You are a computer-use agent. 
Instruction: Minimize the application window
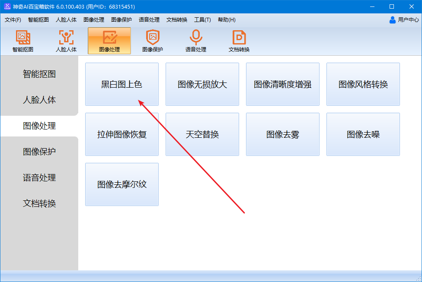[x=372, y=6]
